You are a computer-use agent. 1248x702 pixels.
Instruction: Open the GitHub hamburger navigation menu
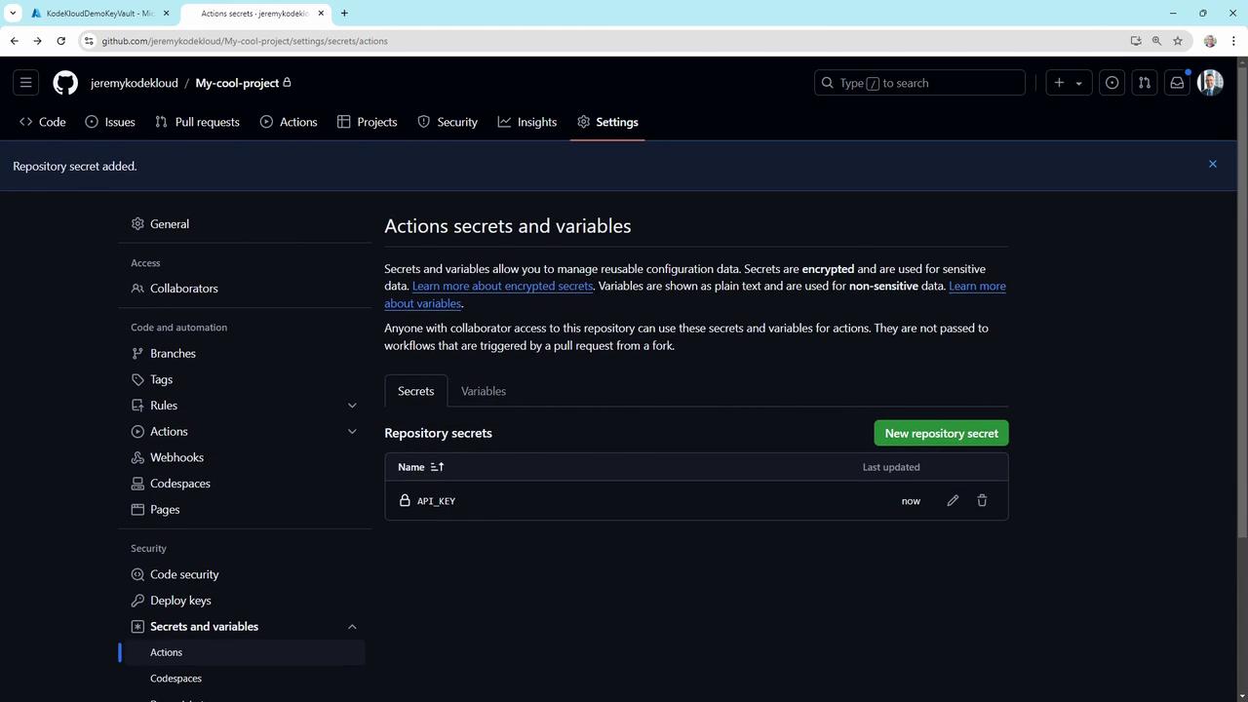[26, 83]
